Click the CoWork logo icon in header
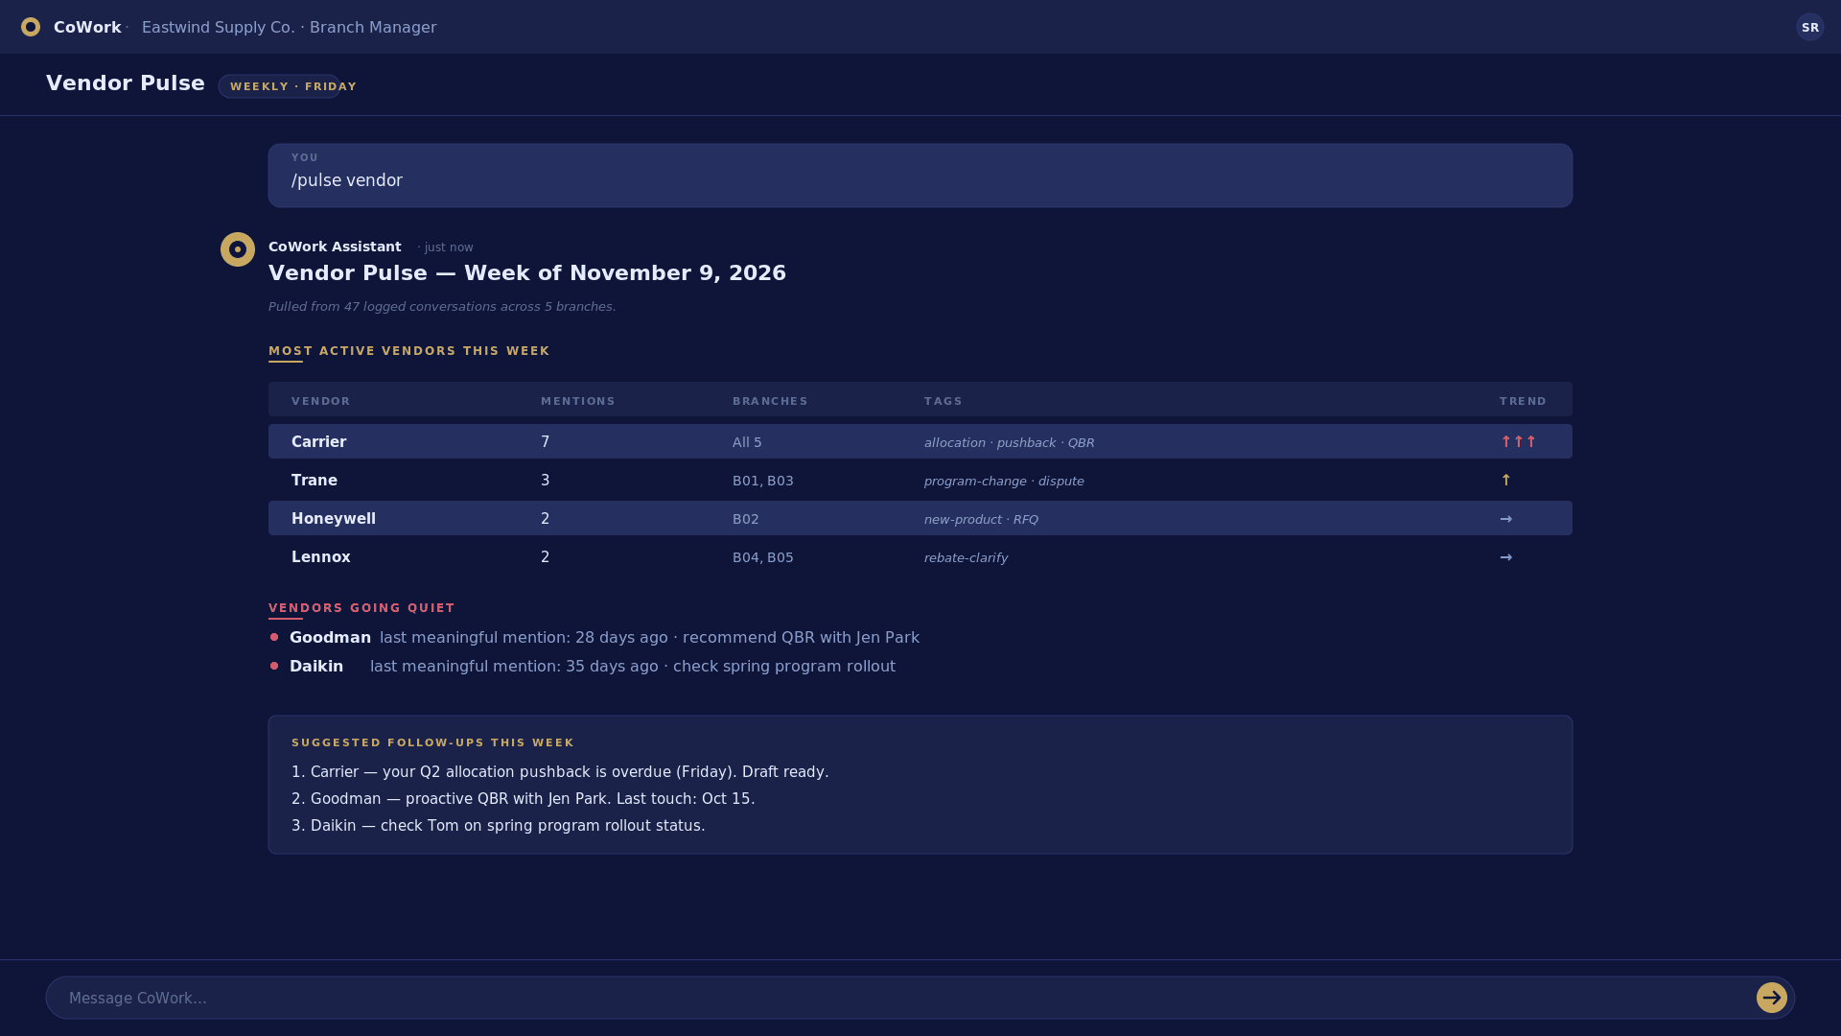Image resolution: width=1841 pixels, height=1036 pixels. tap(31, 27)
